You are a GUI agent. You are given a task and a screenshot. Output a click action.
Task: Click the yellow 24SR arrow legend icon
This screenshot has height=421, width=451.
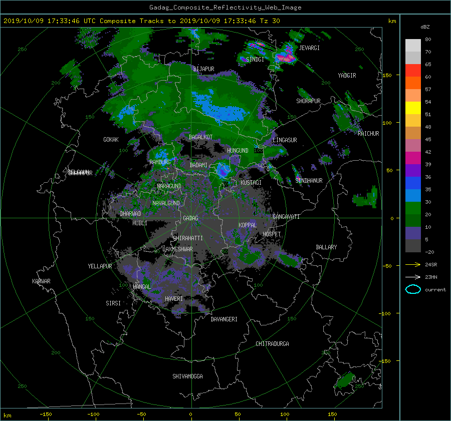pyautogui.click(x=413, y=264)
